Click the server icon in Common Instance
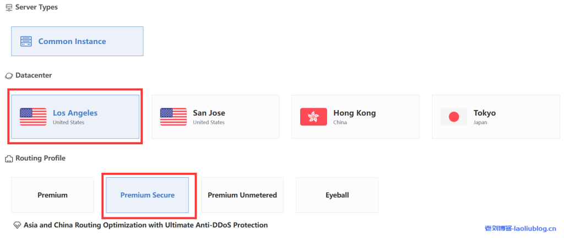The image size is (564, 240). point(26,41)
